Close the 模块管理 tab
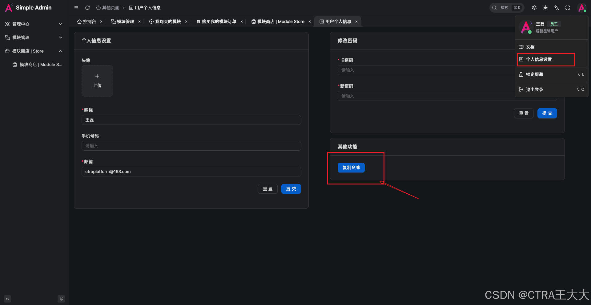The width and height of the screenshot is (591, 305). coord(139,22)
